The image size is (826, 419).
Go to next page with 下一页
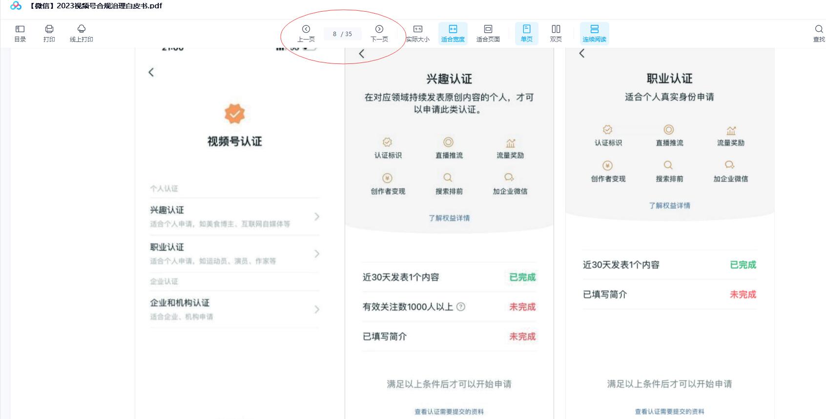click(x=379, y=33)
